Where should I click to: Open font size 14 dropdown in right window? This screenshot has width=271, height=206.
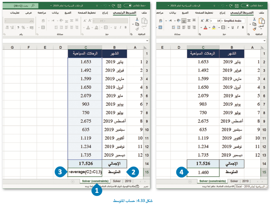(211, 21)
